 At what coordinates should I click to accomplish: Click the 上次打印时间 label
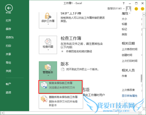point(130,61)
